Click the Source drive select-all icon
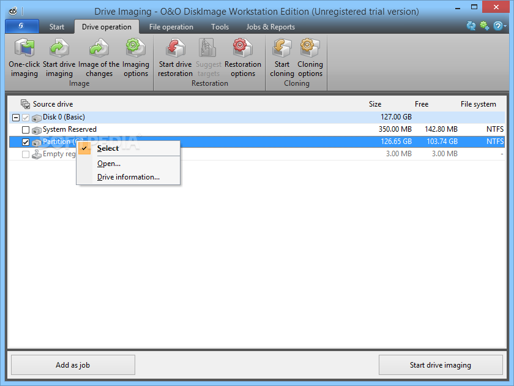 (x=25, y=104)
